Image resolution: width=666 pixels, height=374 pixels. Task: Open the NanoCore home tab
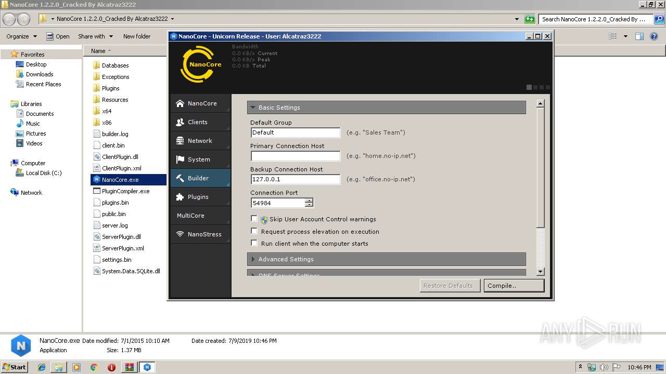(x=200, y=103)
